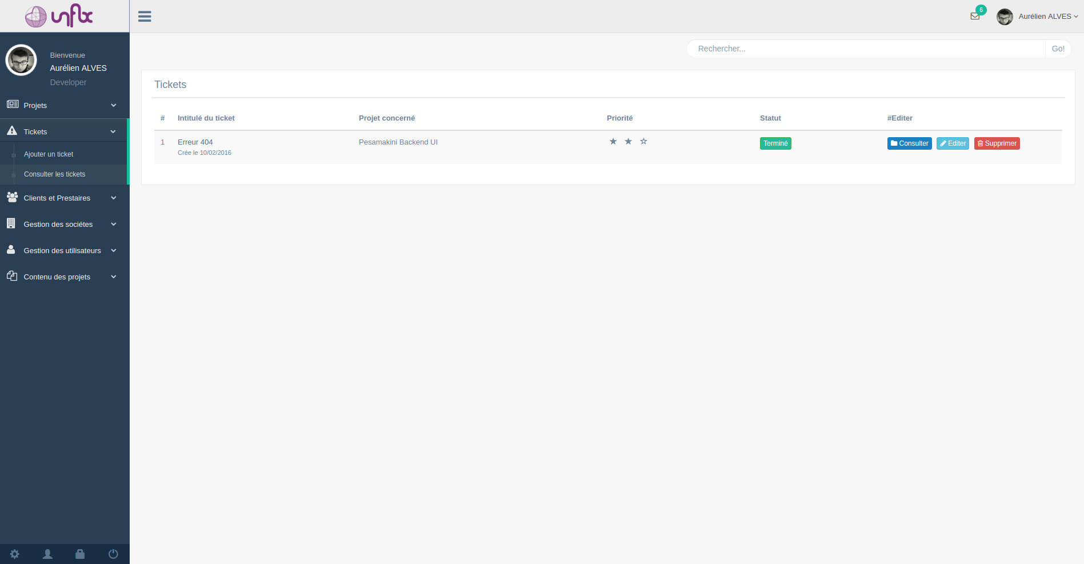The image size is (1084, 564).
Task: Select Ajouter un ticket menu item
Action: [49, 154]
